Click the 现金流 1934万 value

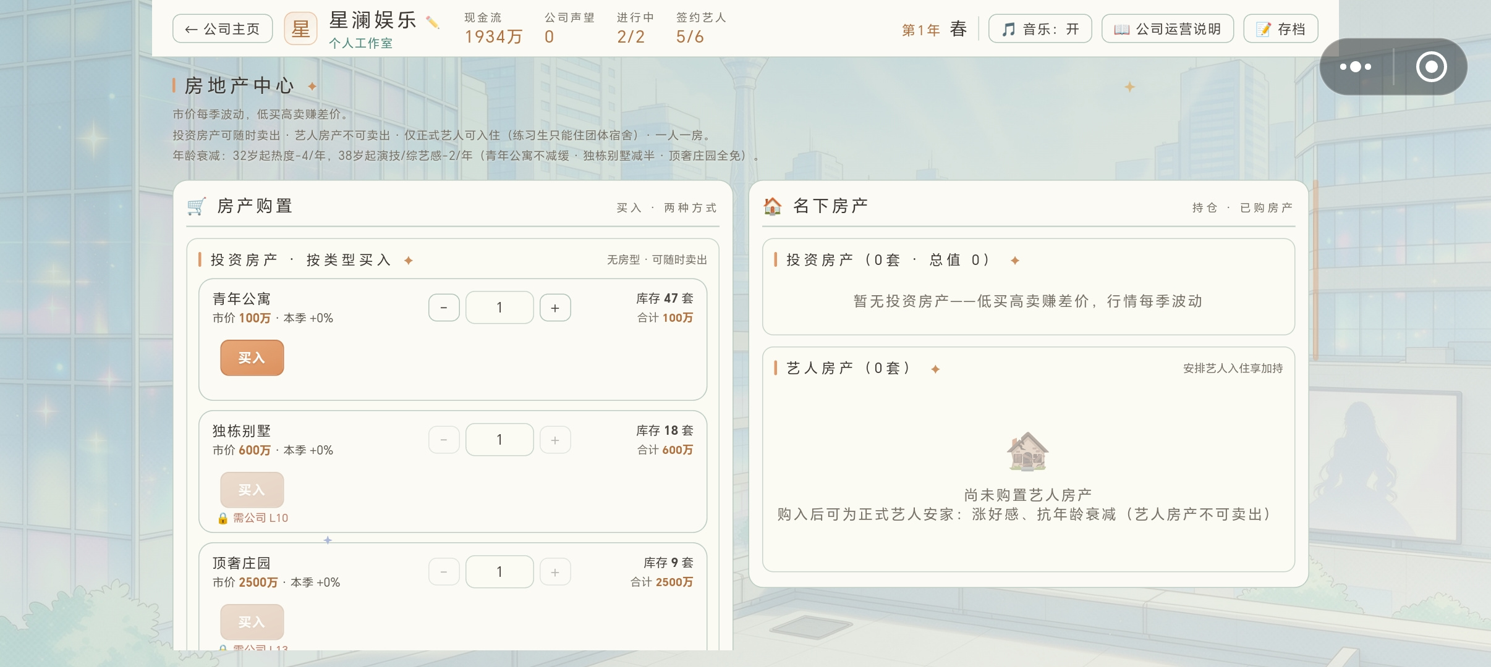pyautogui.click(x=493, y=36)
